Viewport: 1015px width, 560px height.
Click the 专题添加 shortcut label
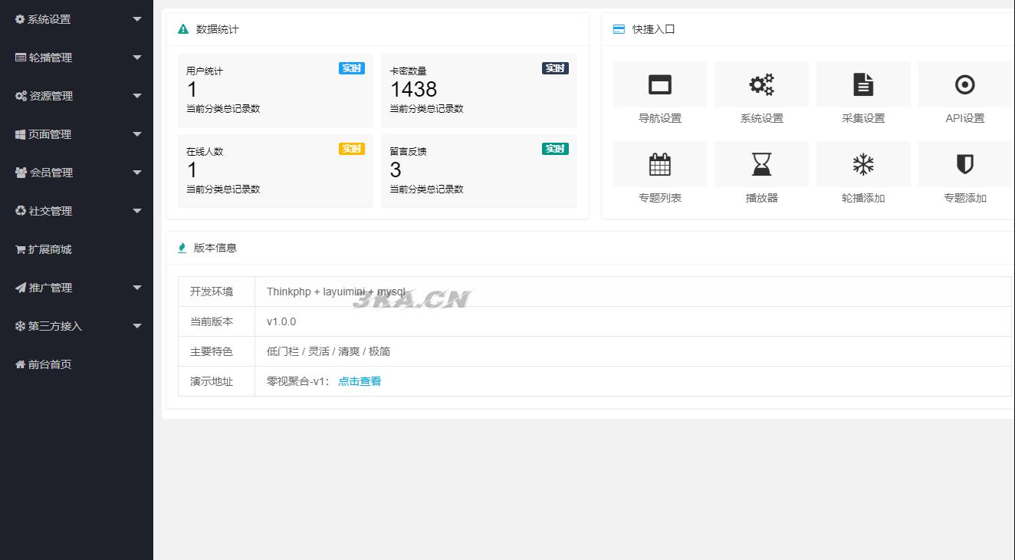pyautogui.click(x=964, y=198)
